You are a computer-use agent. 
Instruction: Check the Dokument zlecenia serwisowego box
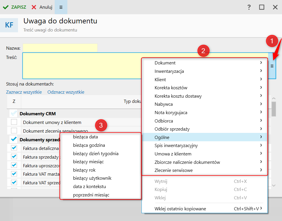tap(14, 131)
